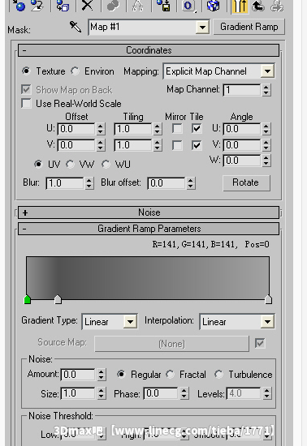Toggle the Show End Result icon

pos(240,6)
